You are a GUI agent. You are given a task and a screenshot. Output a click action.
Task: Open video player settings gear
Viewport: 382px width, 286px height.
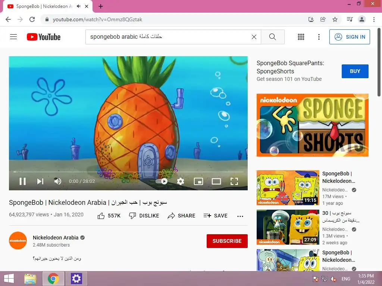pyautogui.click(x=180, y=181)
